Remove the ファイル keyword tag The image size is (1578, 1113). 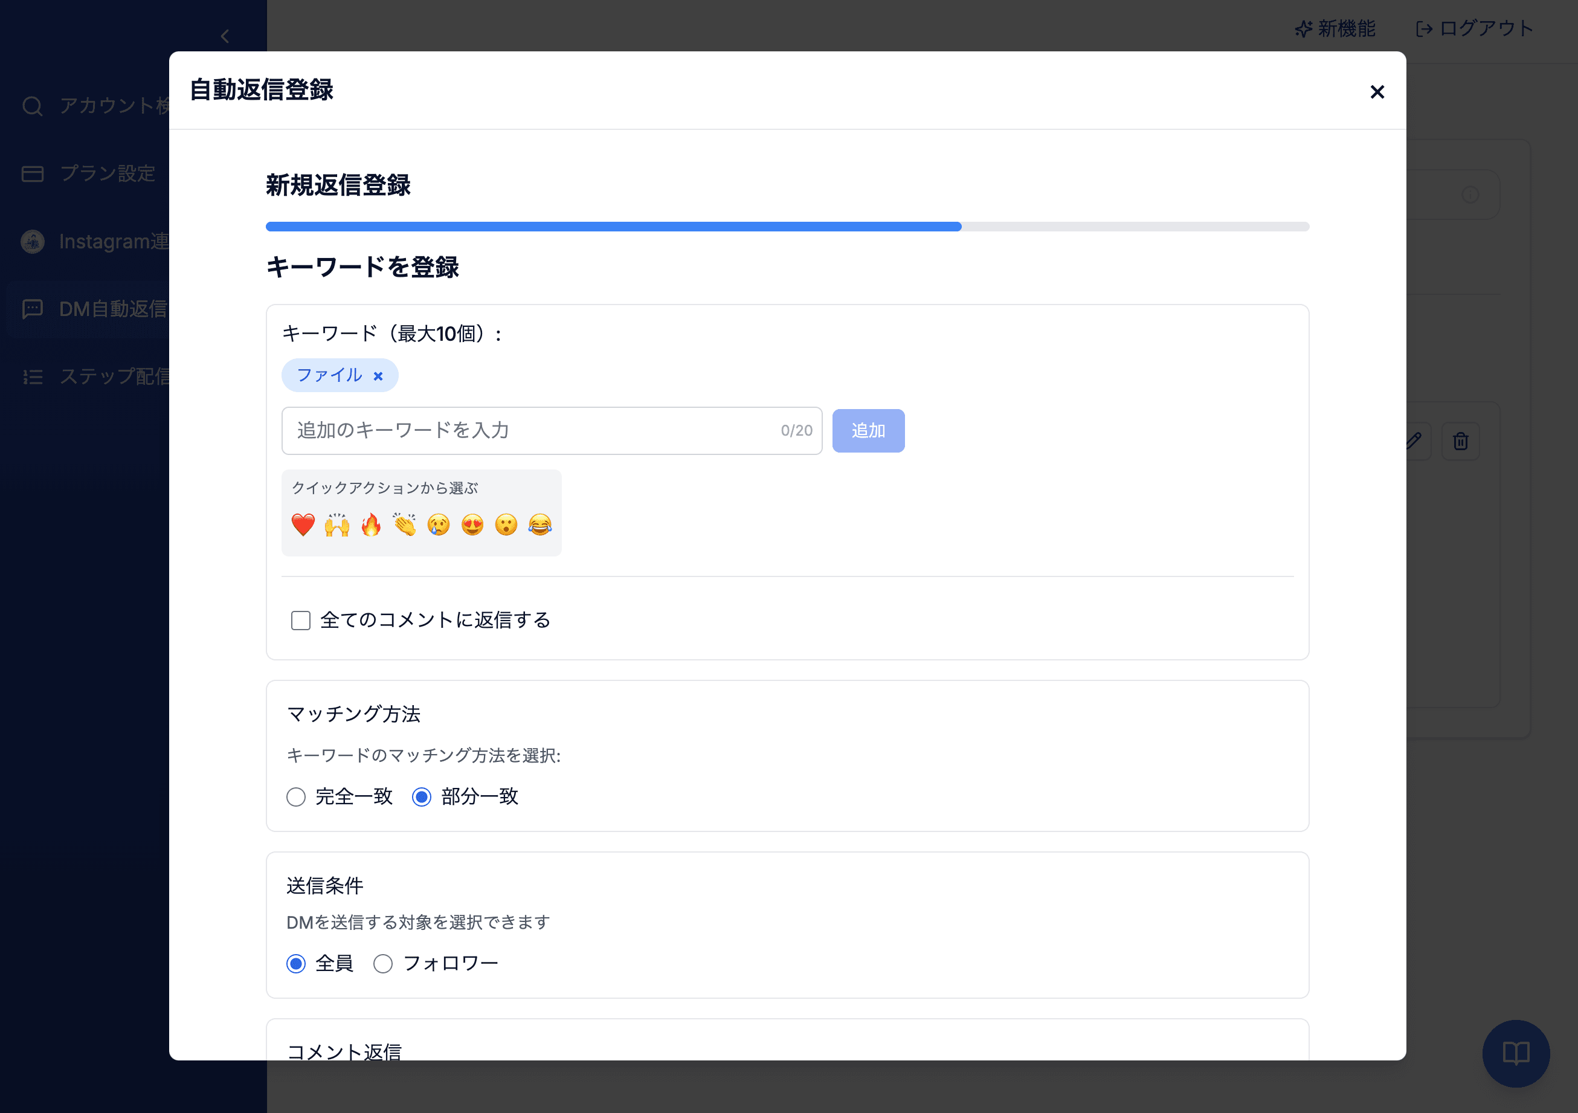(378, 376)
